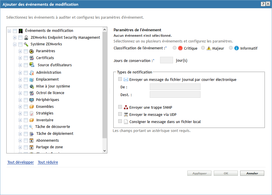272x195 pixels.
Task: Toggle Consigner le message dans un fichier local
Action: coord(120,121)
